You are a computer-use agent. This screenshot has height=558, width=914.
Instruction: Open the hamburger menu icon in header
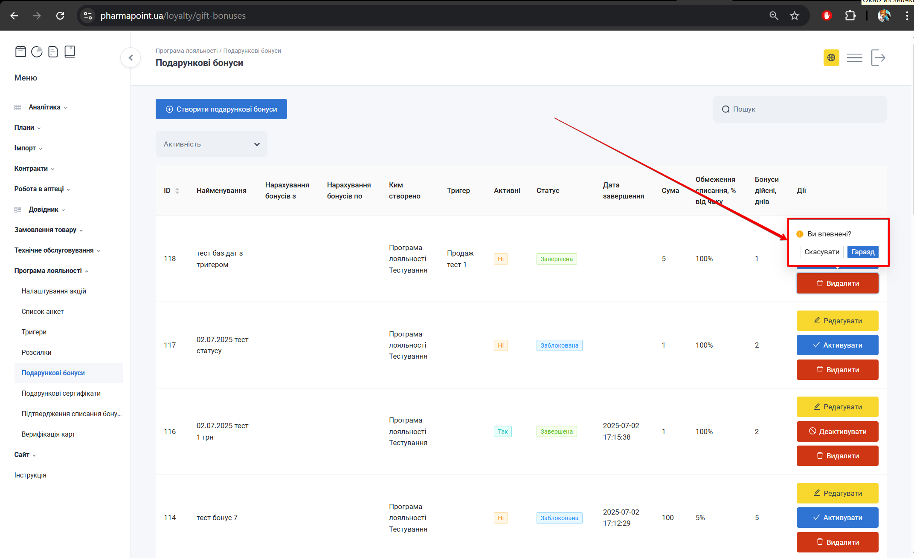coord(854,58)
